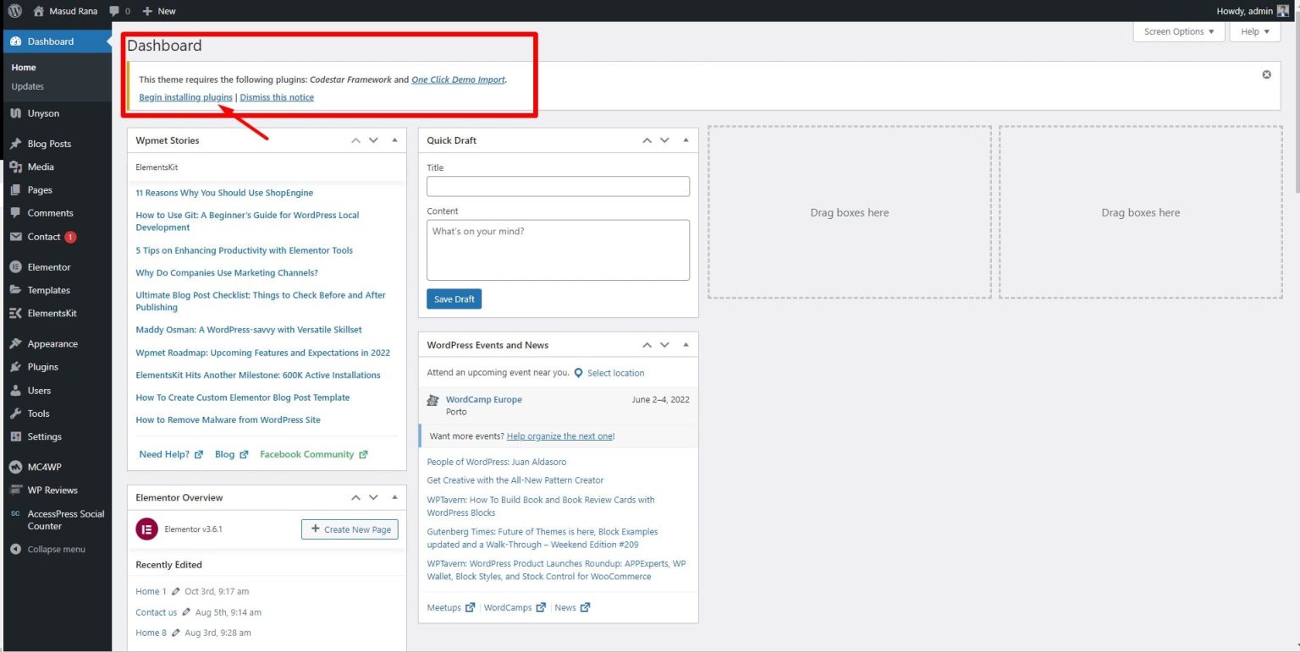The height and width of the screenshot is (652, 1300).
Task: Open the Screen Options dropdown
Action: point(1177,31)
